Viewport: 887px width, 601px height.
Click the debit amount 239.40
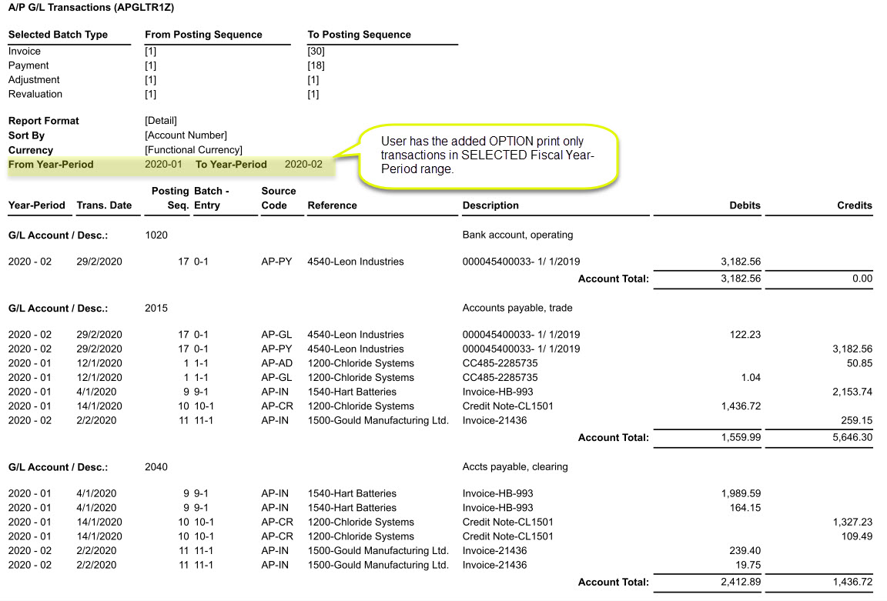745,551
